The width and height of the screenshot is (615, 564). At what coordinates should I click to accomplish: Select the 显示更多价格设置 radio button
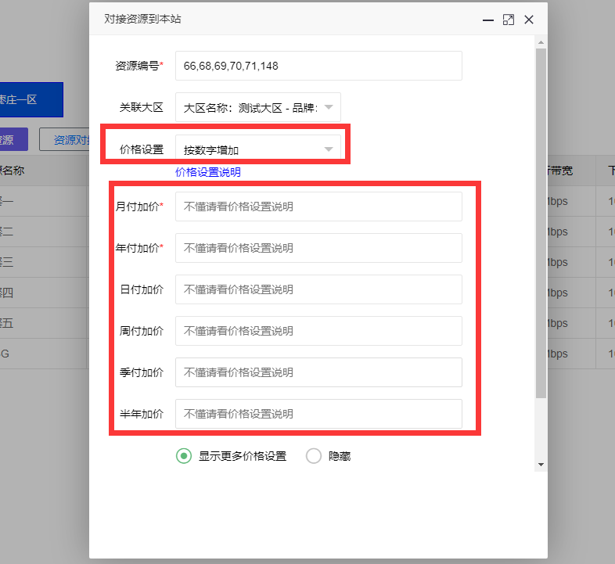[184, 456]
